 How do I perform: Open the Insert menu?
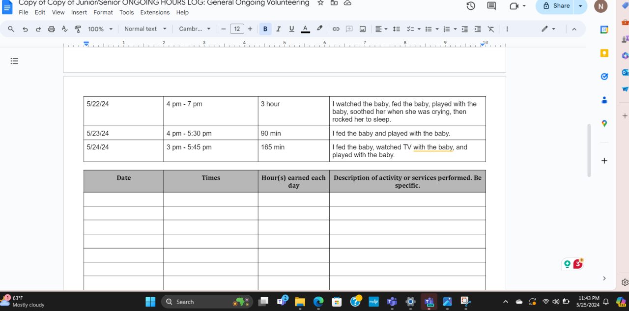79,12
